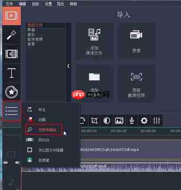Open the 编辑 (Edit) menu

click(x=22, y=4)
